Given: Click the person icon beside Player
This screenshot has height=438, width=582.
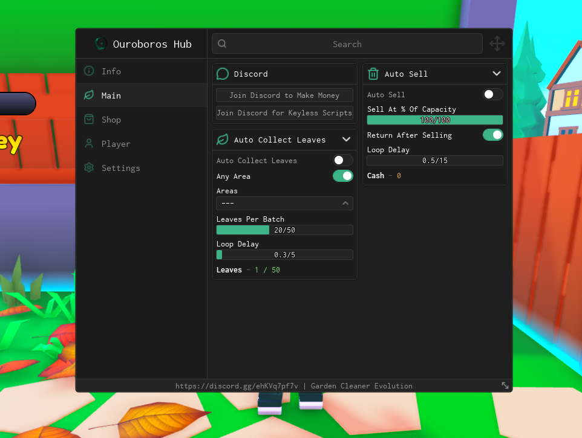Looking at the screenshot, I should [89, 143].
